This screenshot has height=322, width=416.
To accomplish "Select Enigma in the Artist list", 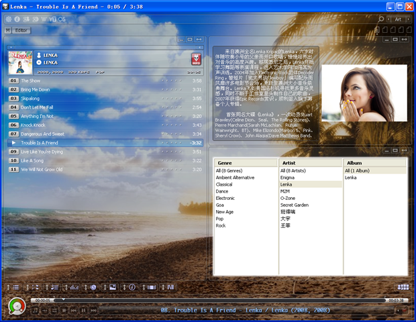I will point(289,177).
